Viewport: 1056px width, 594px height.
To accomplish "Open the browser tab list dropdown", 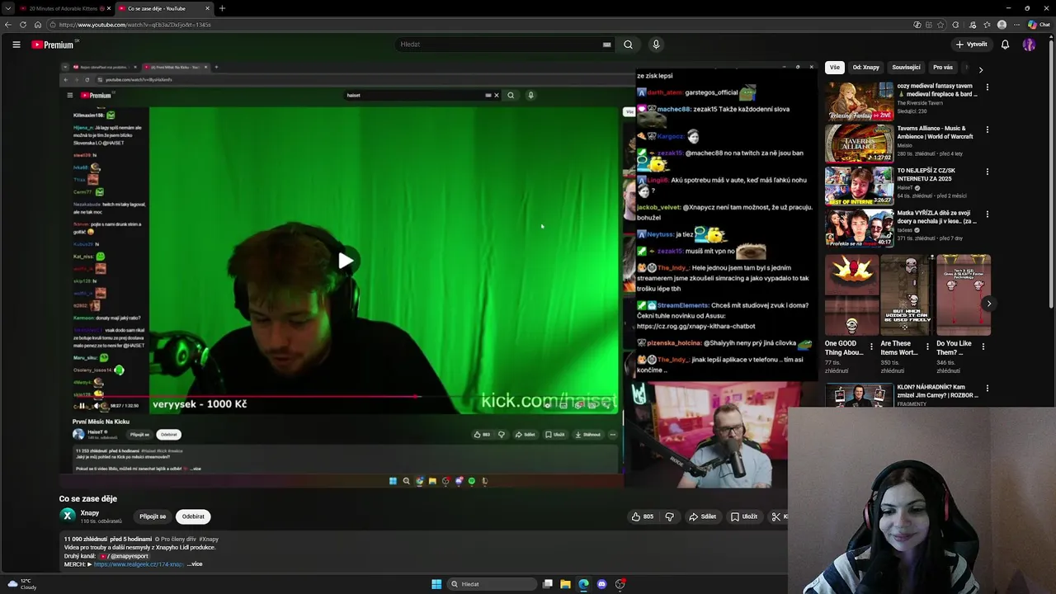I will click(x=8, y=8).
